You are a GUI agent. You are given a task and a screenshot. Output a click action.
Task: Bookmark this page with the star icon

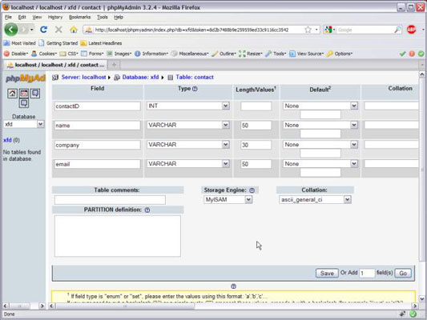tap(308, 30)
